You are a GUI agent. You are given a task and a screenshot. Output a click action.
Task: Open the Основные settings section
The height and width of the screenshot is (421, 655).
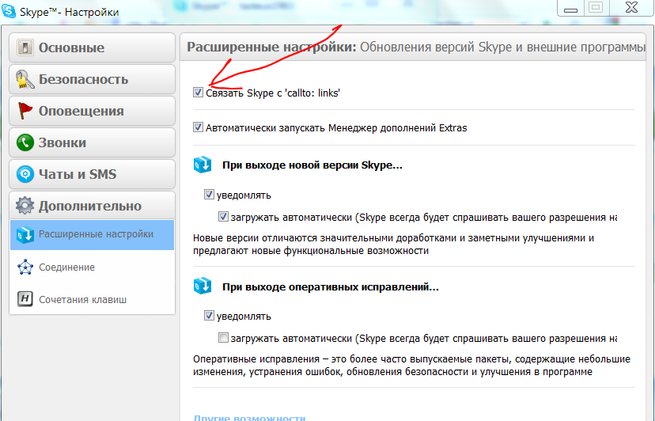[92, 47]
